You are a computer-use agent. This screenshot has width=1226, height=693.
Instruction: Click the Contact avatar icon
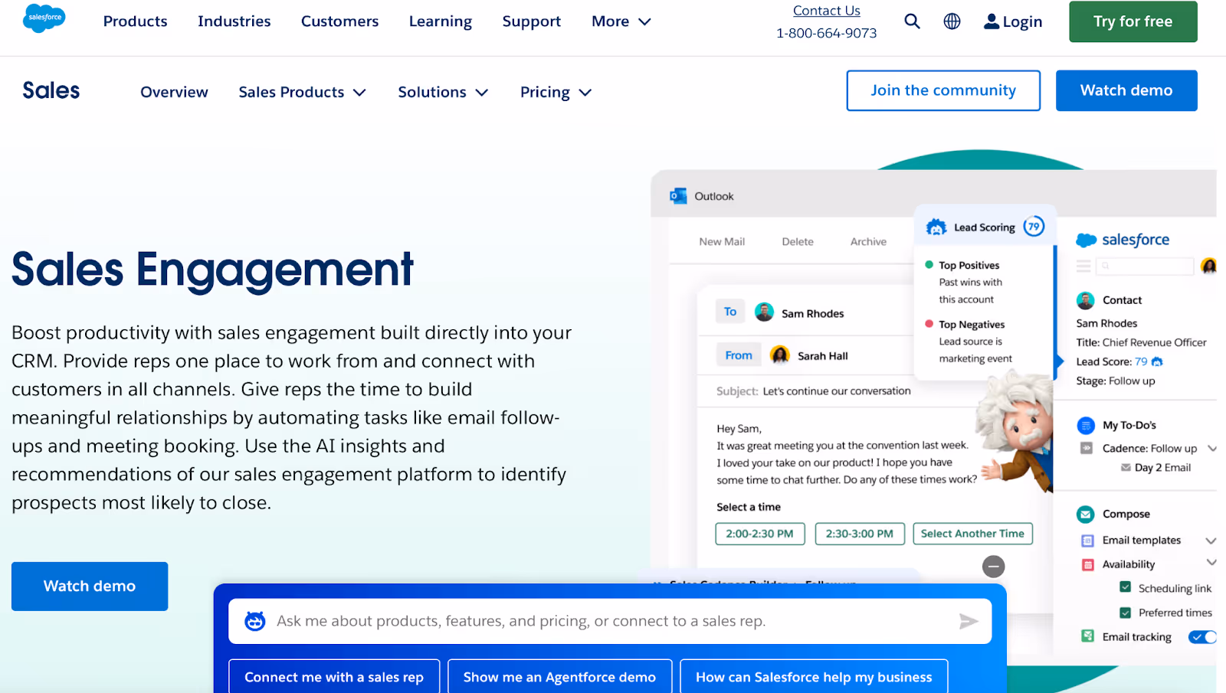[1085, 300]
